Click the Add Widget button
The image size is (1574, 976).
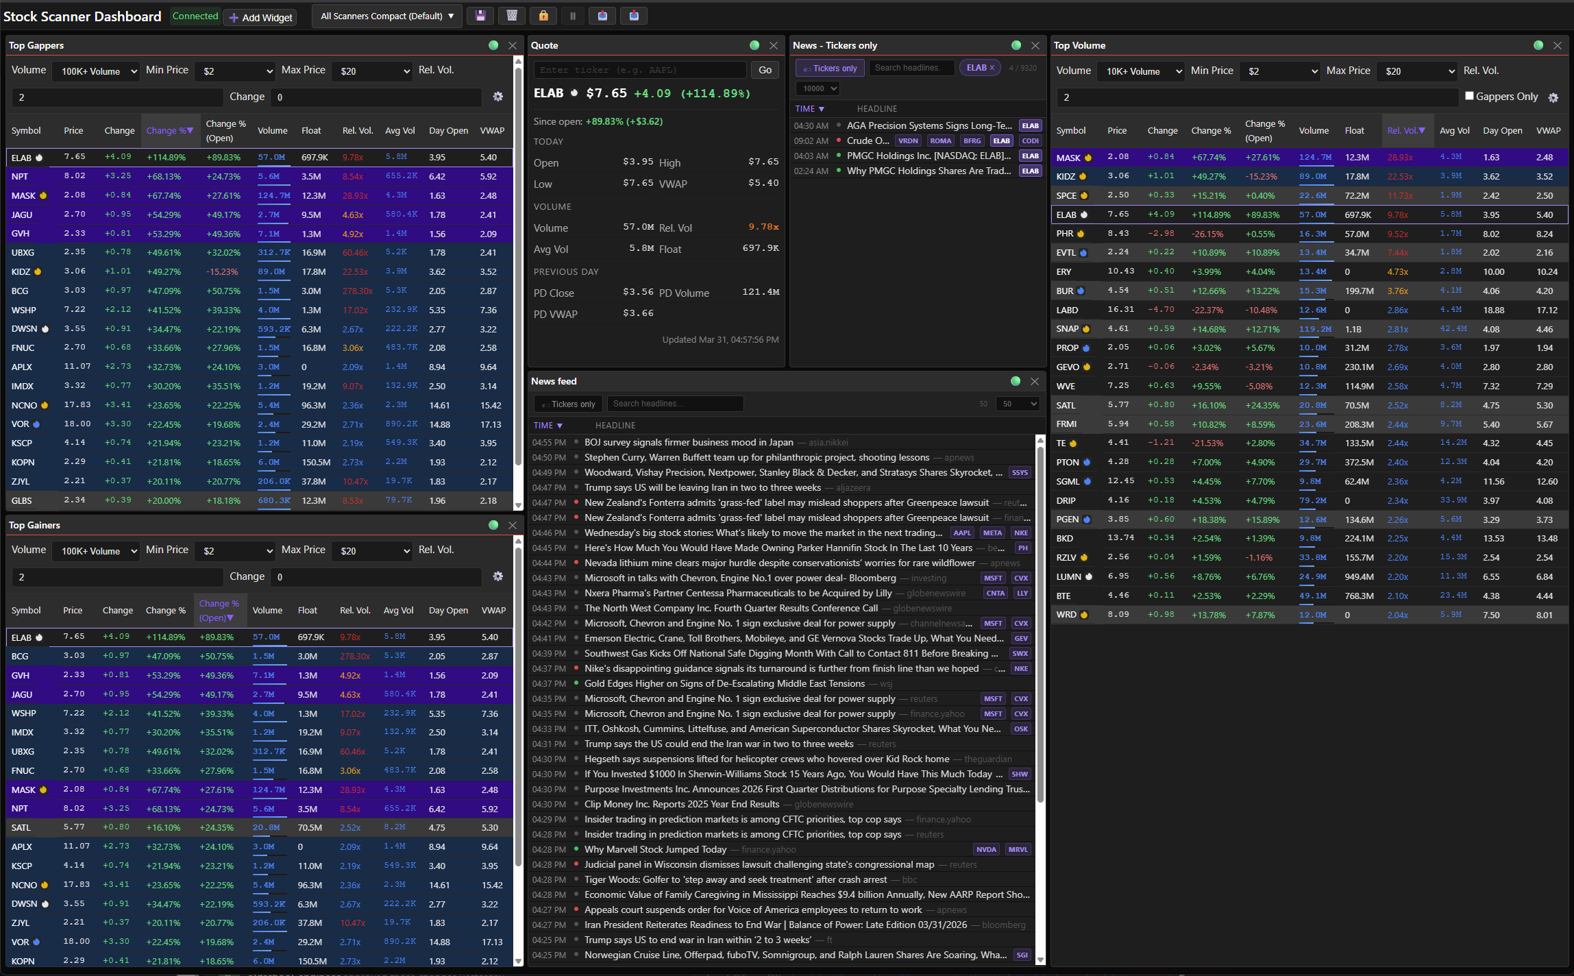point(260,17)
